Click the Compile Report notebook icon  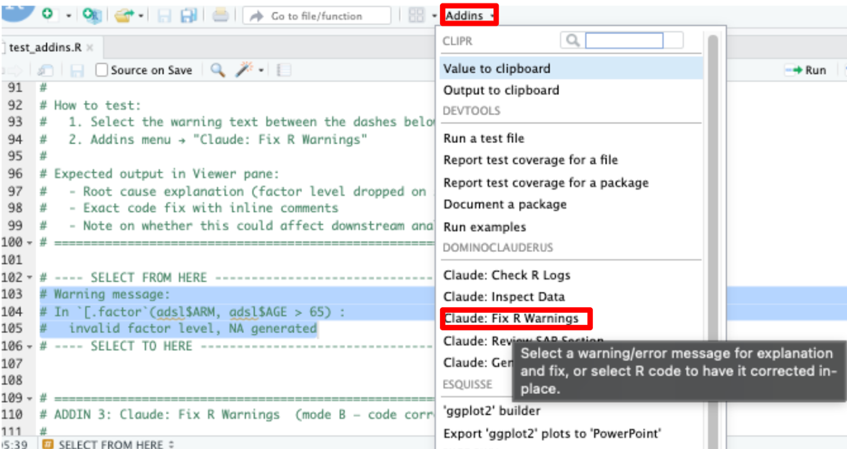point(284,70)
